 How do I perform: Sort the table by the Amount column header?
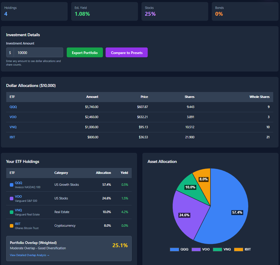tap(92, 97)
